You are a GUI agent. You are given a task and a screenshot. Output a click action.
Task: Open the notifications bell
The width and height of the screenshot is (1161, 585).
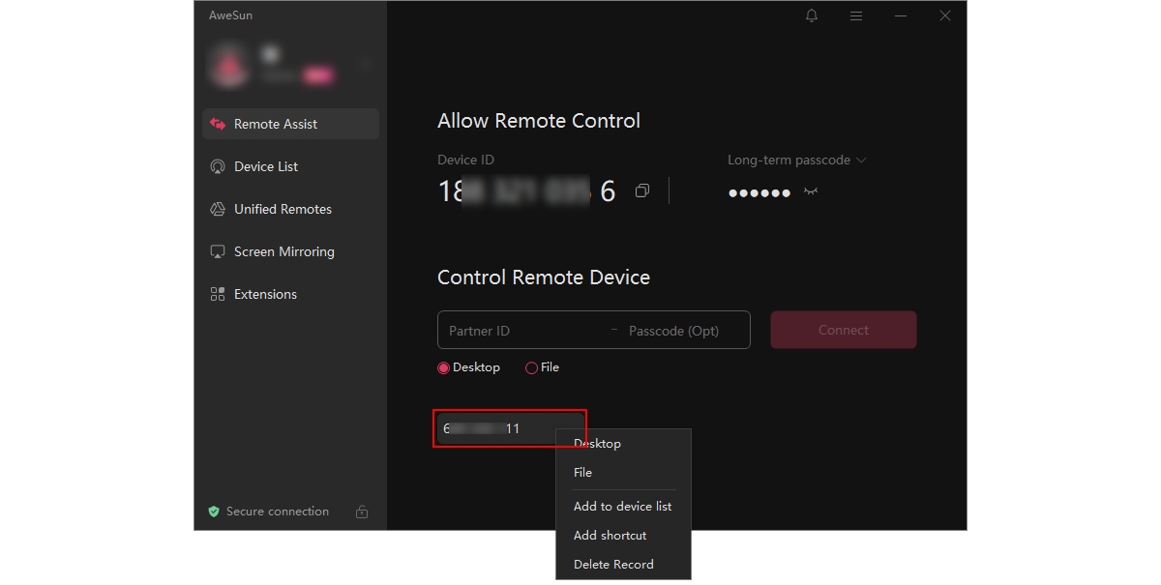tap(812, 15)
